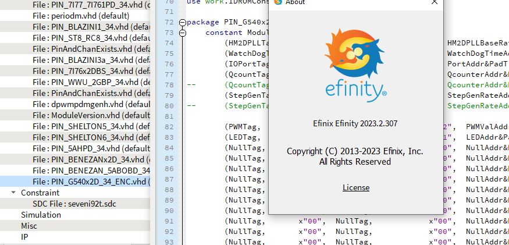Select file dpwmpdmgenh.vhd
Image resolution: width=509 pixels, height=245 pixels.
[91, 104]
